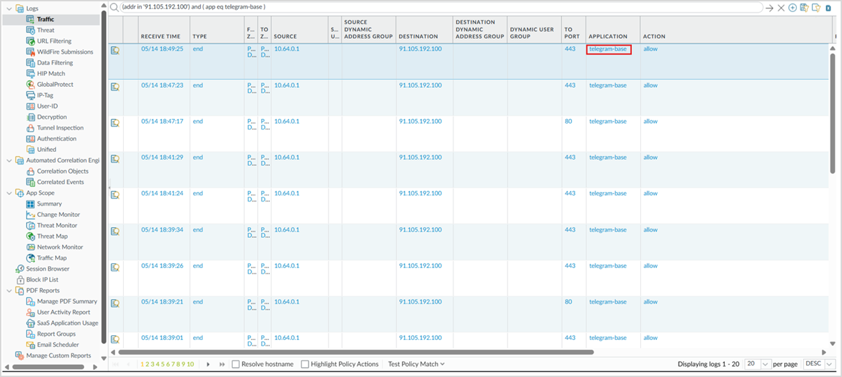Click inside the log filter query field
Image resolution: width=842 pixels, height=377 pixels.
coord(437,7)
